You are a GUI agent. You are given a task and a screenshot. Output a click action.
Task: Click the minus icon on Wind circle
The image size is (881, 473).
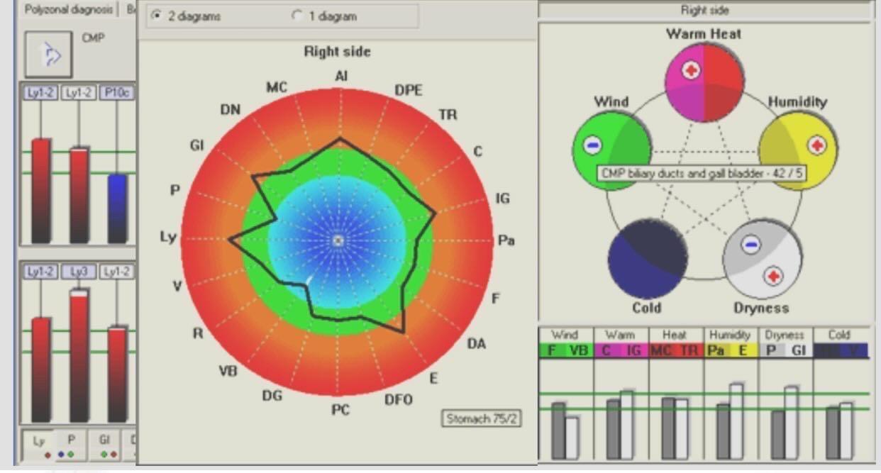[592, 145]
